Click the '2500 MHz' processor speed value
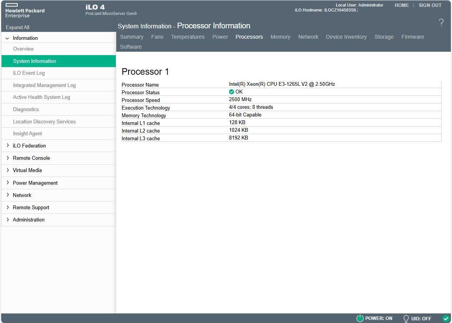The image size is (452, 323). click(240, 100)
